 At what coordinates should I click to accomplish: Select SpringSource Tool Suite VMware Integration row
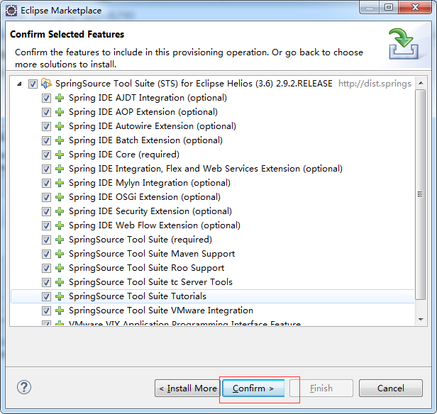(x=160, y=310)
